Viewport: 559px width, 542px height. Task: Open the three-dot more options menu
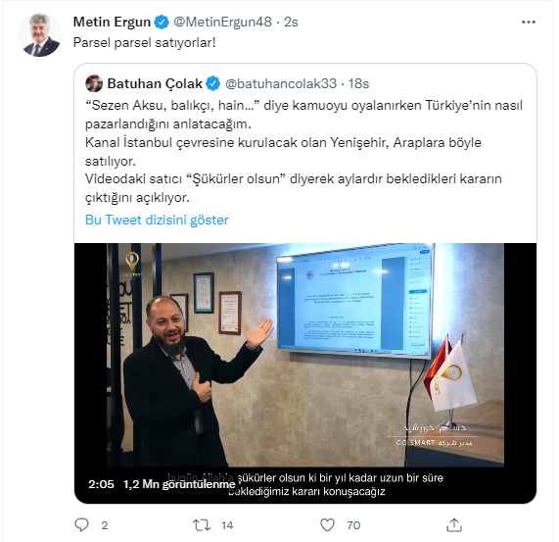[528, 23]
